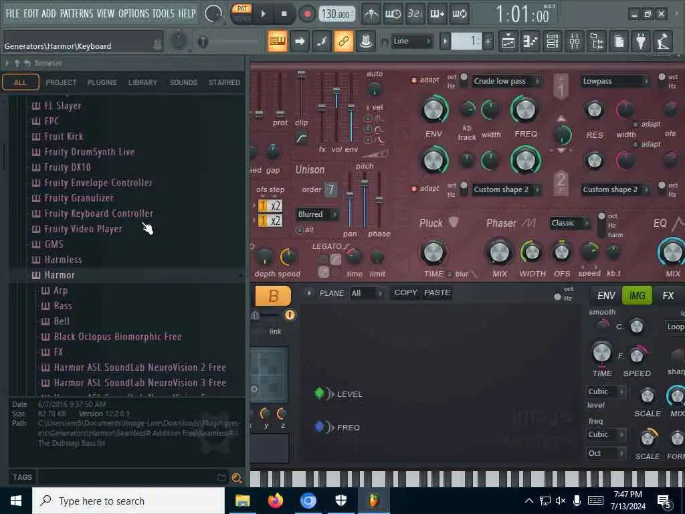Click the browser back-arrow icon
Image resolution: width=685 pixels, height=514 pixels.
click(x=27, y=64)
